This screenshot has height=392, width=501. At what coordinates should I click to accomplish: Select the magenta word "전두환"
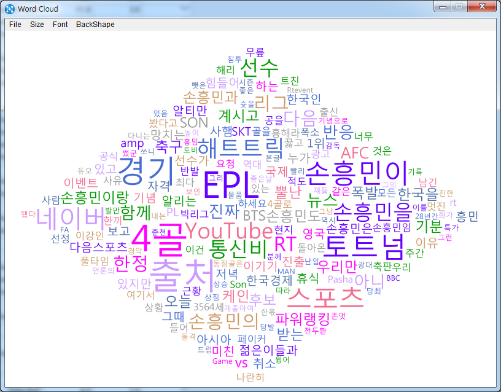(315, 331)
